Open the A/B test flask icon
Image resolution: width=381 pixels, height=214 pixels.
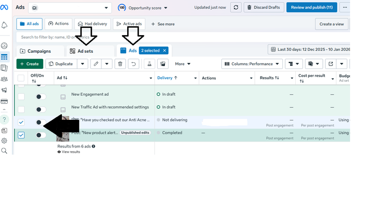pyautogui.click(x=149, y=64)
